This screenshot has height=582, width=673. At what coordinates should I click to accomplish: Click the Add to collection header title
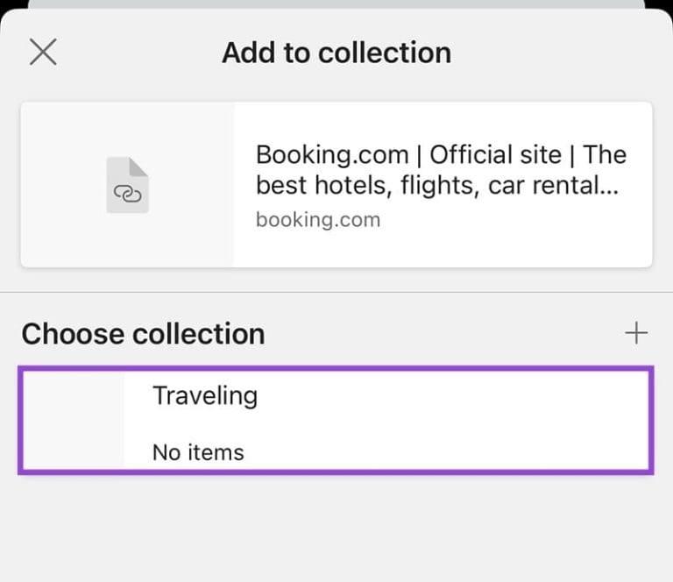click(x=336, y=53)
